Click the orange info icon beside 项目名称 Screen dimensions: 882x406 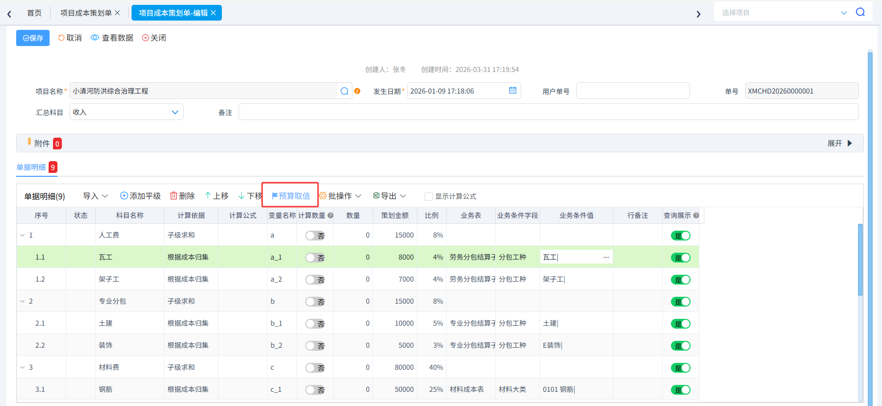click(357, 91)
